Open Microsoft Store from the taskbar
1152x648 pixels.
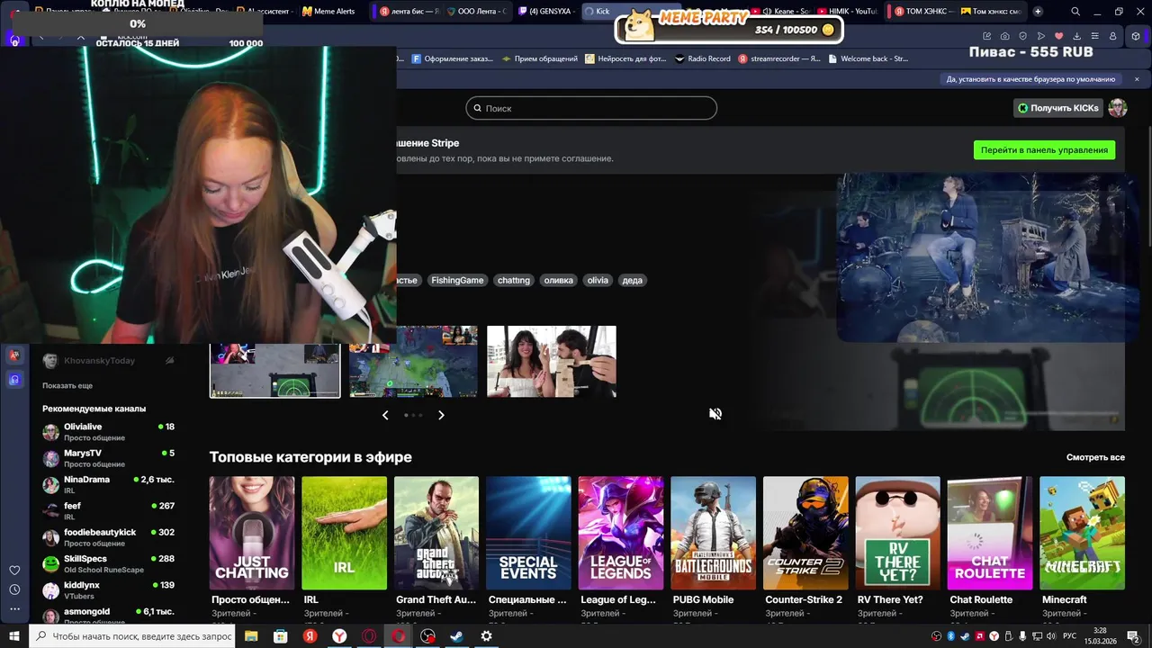coord(281,636)
